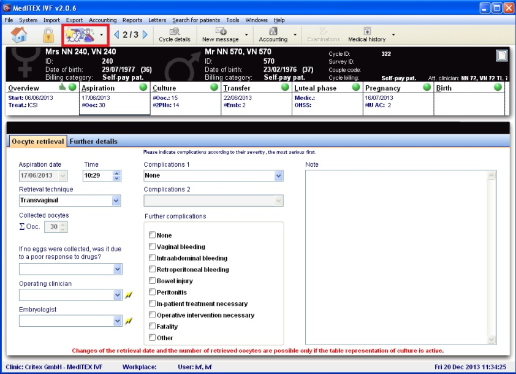Image resolution: width=516 pixels, height=374 pixels.
Task: Open the Tools menu
Action: [x=233, y=20]
